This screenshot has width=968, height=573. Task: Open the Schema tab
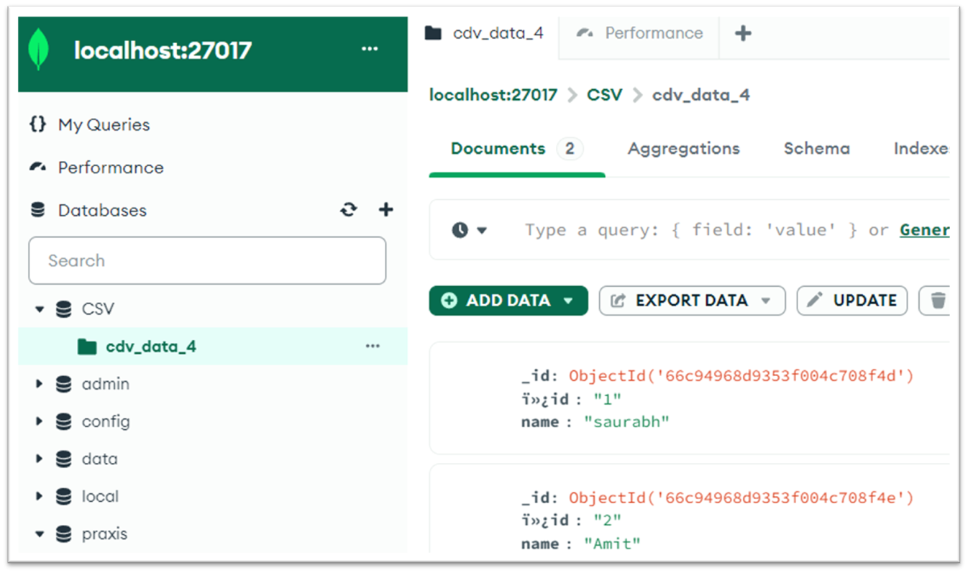pyautogui.click(x=816, y=149)
